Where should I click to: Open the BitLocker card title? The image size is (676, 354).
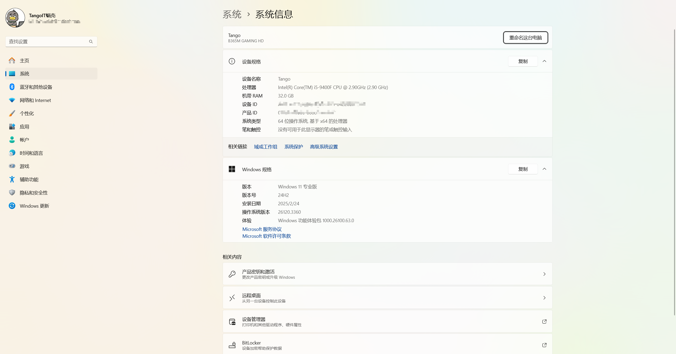click(251, 343)
